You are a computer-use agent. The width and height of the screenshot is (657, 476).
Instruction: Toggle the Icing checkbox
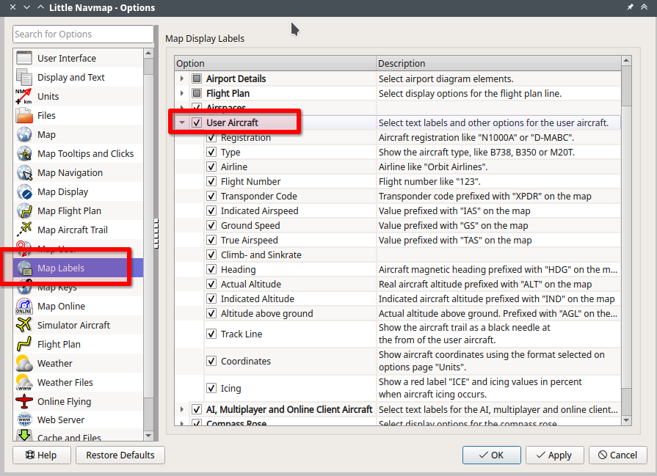pyautogui.click(x=211, y=388)
